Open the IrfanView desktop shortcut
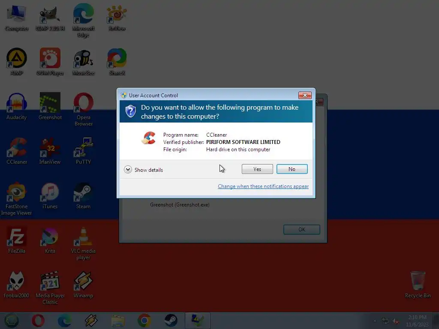 (50, 151)
